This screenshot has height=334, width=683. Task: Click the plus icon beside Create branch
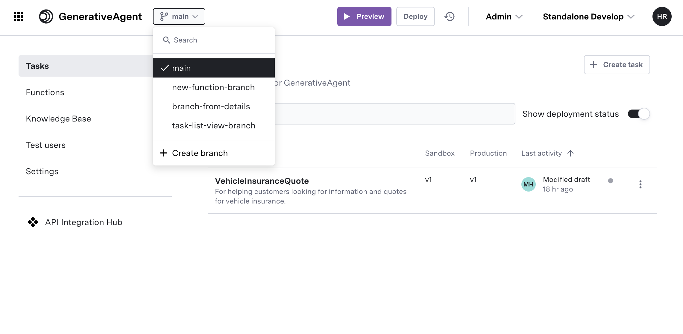pos(163,153)
